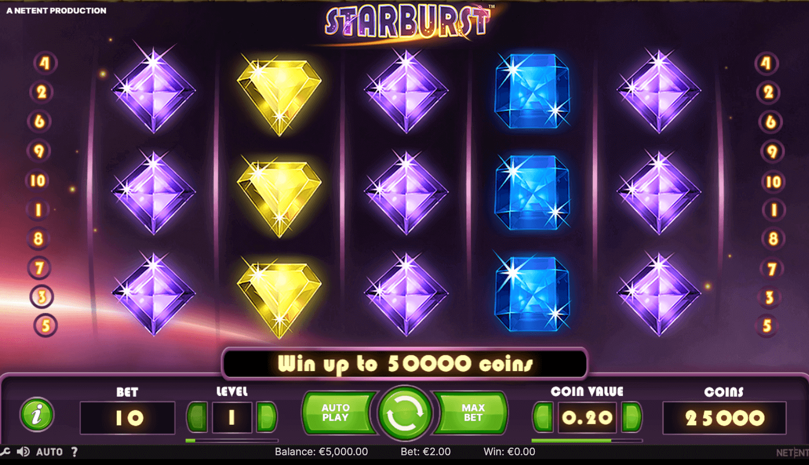Decrease the coin value with the left arrow
809x465 pixels.
tap(543, 417)
